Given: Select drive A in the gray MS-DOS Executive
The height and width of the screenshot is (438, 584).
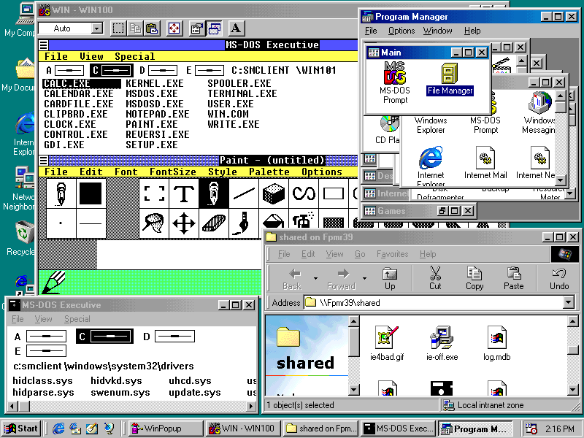Looking at the screenshot, I should [42, 337].
